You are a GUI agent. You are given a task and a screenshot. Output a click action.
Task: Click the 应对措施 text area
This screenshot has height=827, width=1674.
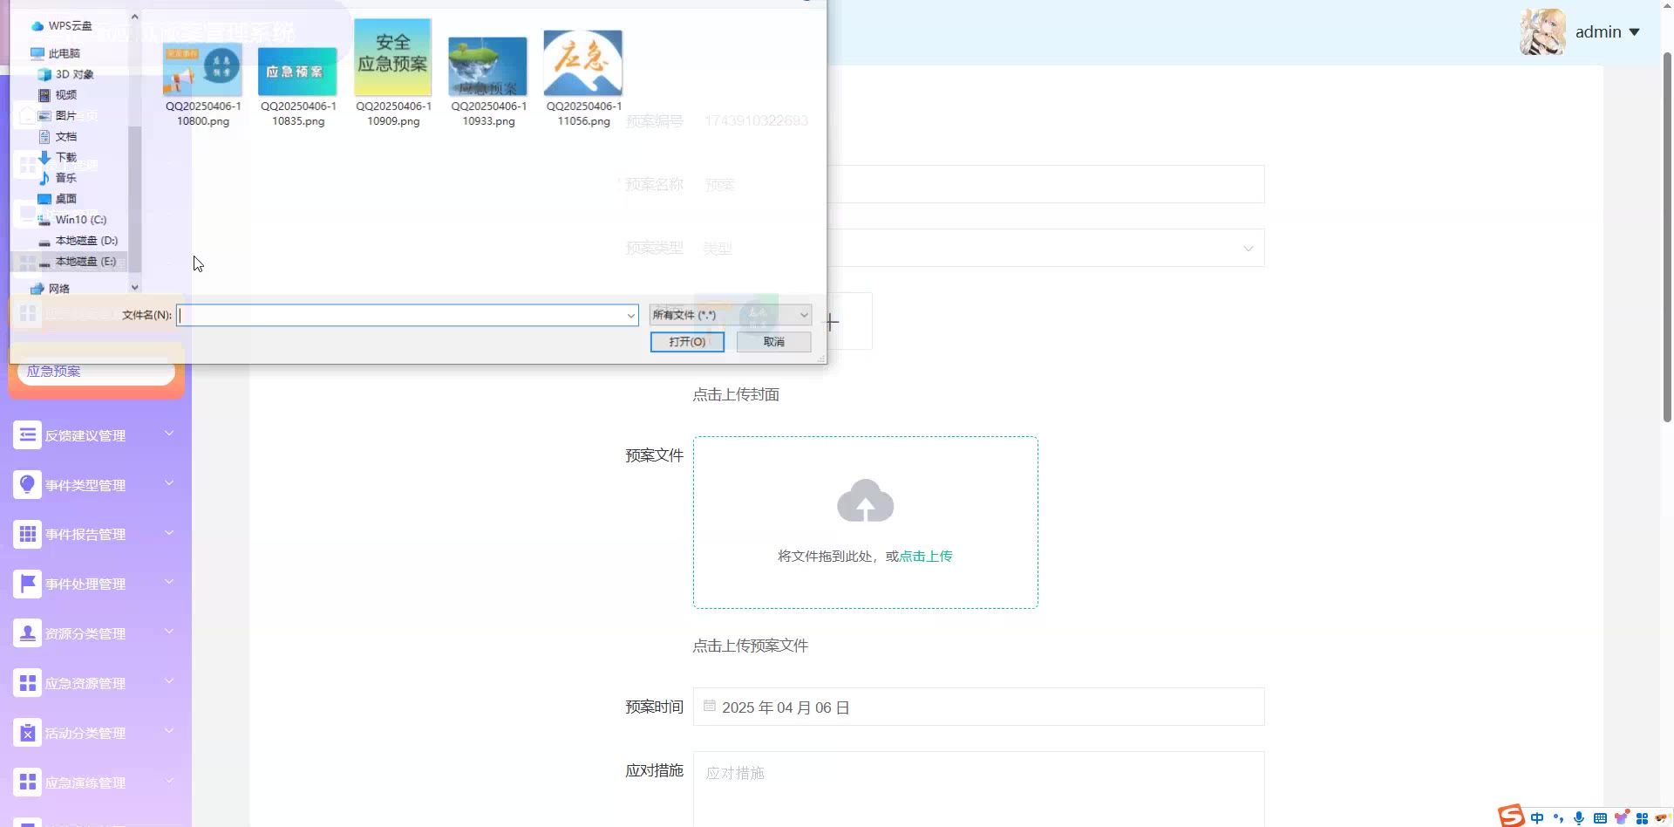[x=978, y=789]
